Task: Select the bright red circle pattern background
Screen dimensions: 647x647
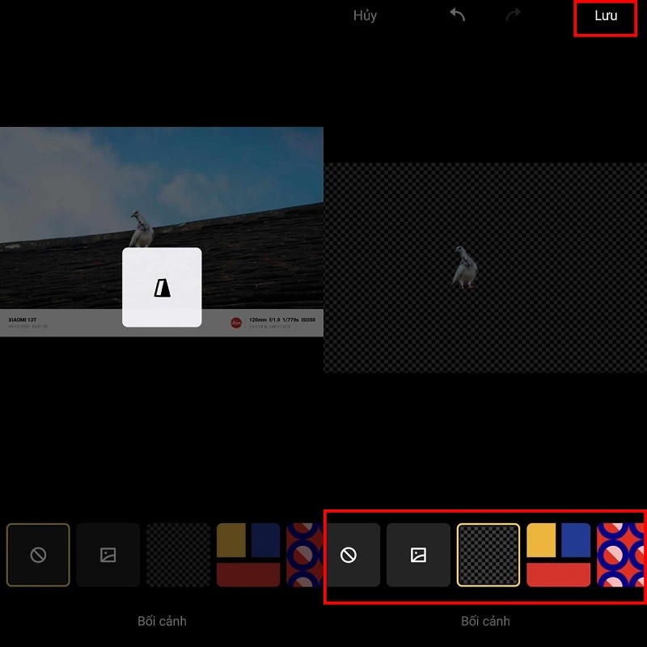Action: coord(621,555)
